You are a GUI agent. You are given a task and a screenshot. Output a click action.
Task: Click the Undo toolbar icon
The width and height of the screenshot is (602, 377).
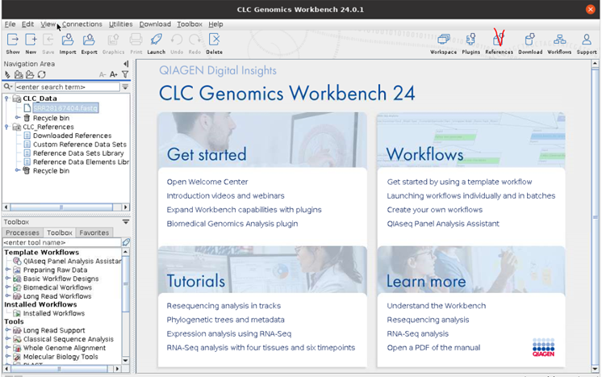[x=177, y=40]
